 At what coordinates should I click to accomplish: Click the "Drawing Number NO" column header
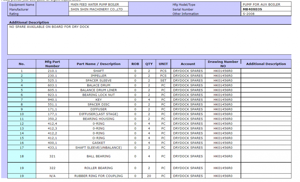point(223,64)
